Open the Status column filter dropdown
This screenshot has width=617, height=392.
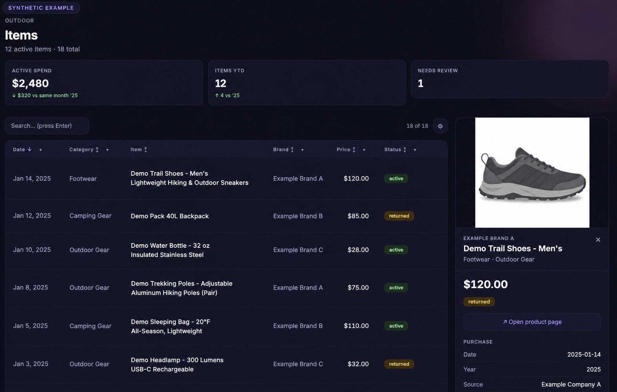pos(415,150)
